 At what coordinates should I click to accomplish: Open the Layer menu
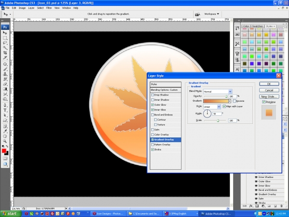31,8
